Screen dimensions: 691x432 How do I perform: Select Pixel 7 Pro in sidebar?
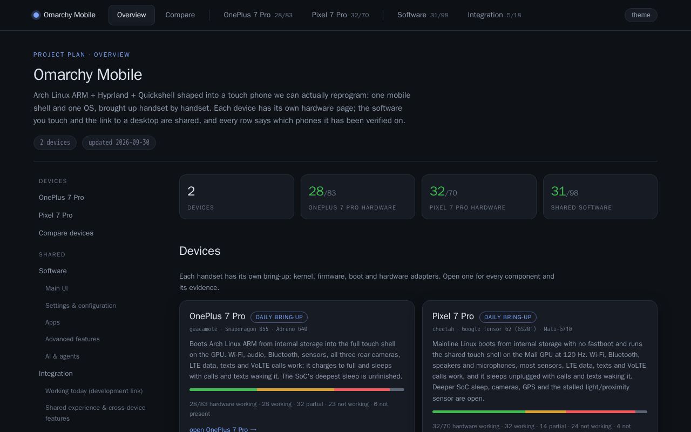point(56,215)
